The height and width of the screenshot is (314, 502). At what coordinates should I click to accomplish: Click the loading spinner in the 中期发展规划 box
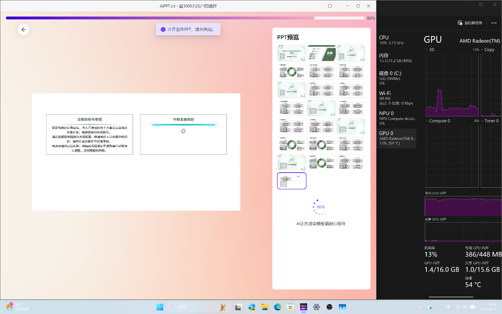[x=183, y=131]
